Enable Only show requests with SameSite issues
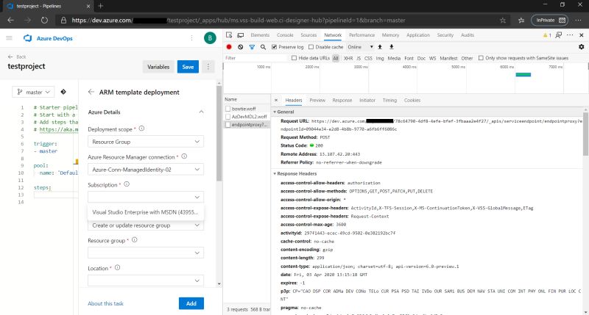The height and width of the screenshot is (315, 589). click(x=481, y=58)
